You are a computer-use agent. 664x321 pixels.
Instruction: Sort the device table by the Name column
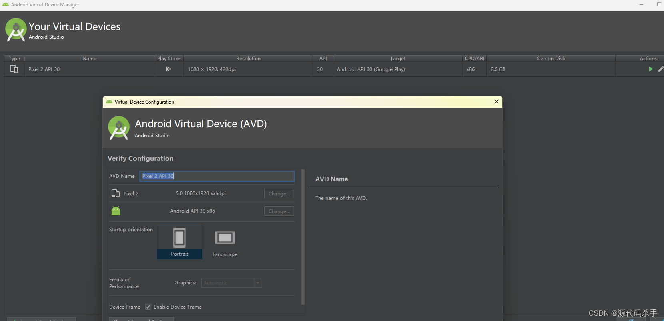click(x=89, y=58)
